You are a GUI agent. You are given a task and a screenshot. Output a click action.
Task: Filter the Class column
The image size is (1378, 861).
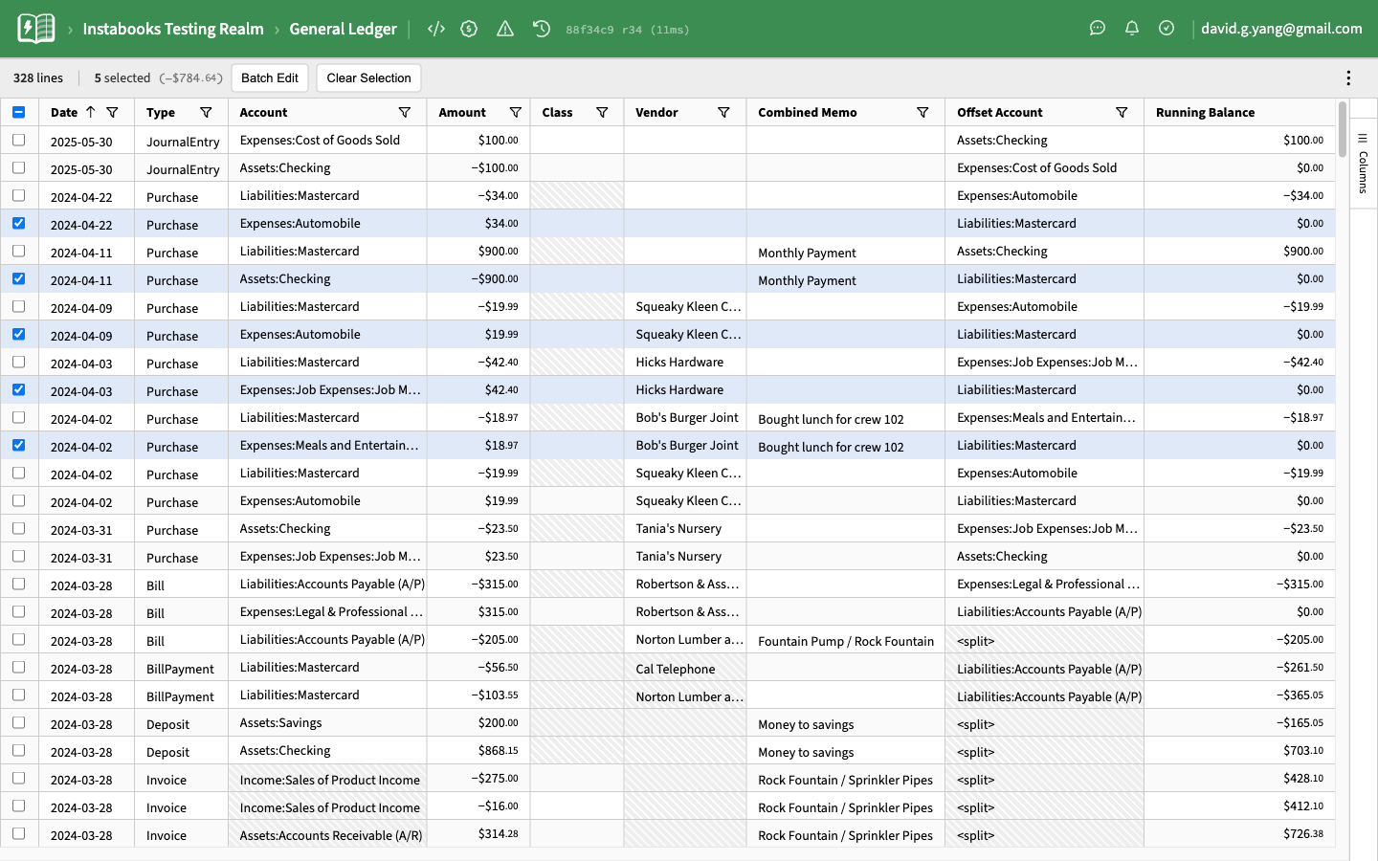[x=602, y=112]
